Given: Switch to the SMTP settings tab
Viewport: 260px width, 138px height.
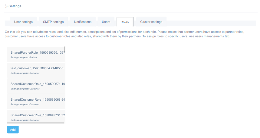Looking at the screenshot, I should [53, 22].
